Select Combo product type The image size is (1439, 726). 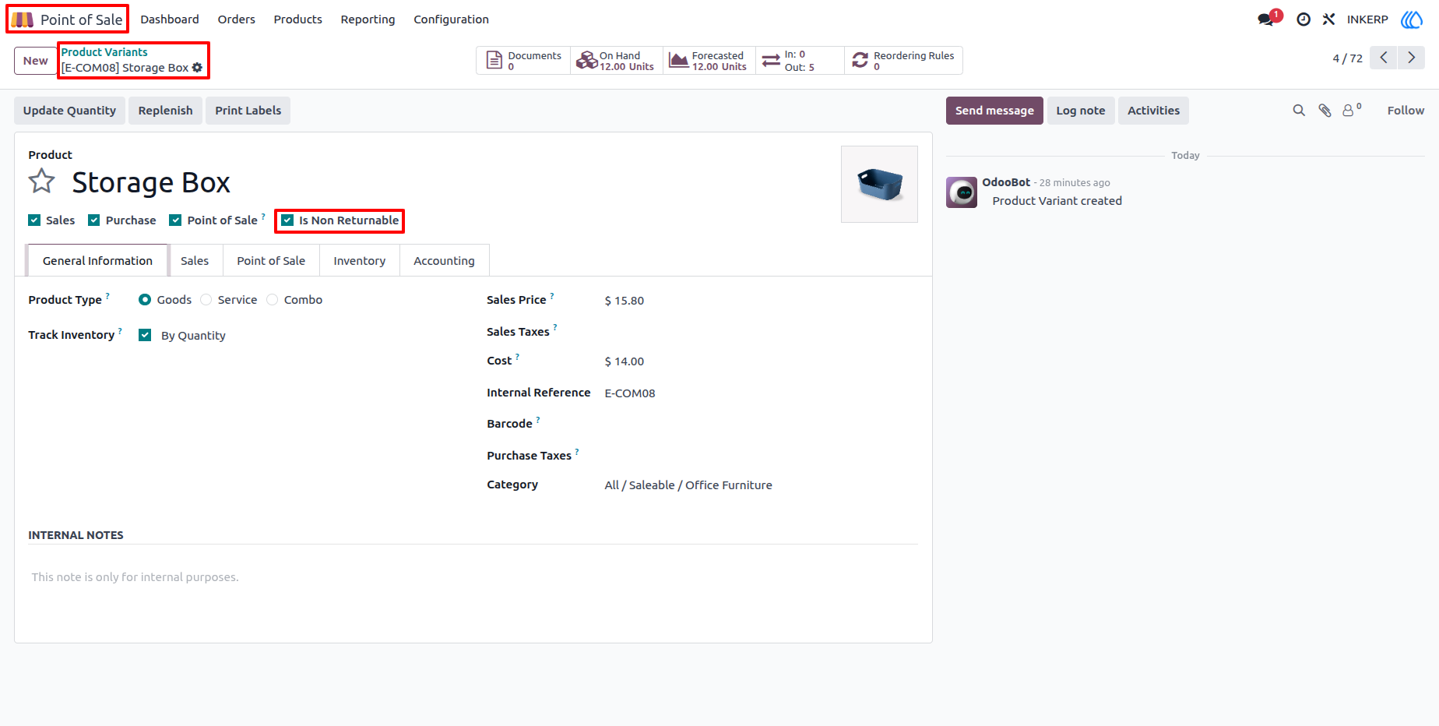[272, 300]
